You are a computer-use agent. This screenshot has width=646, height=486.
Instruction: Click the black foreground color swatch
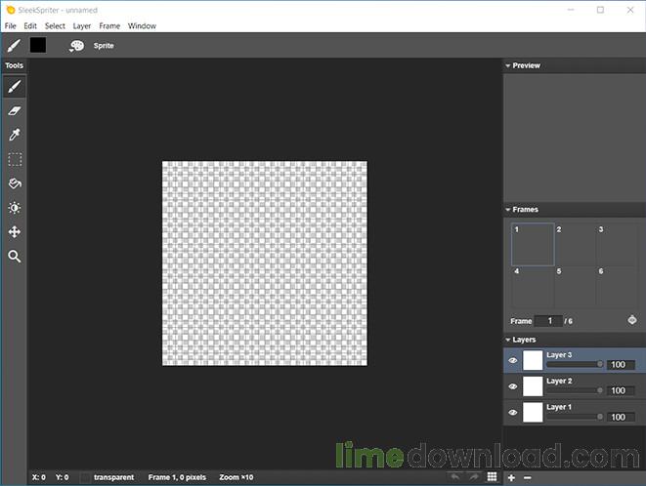point(38,45)
